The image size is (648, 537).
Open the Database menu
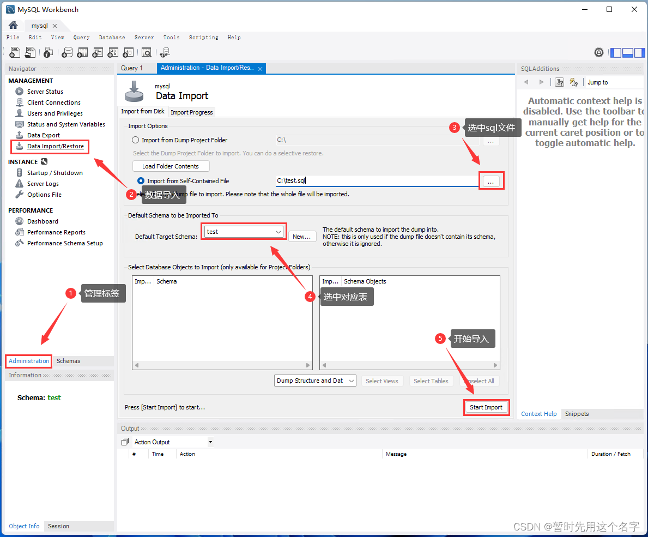tap(112, 37)
